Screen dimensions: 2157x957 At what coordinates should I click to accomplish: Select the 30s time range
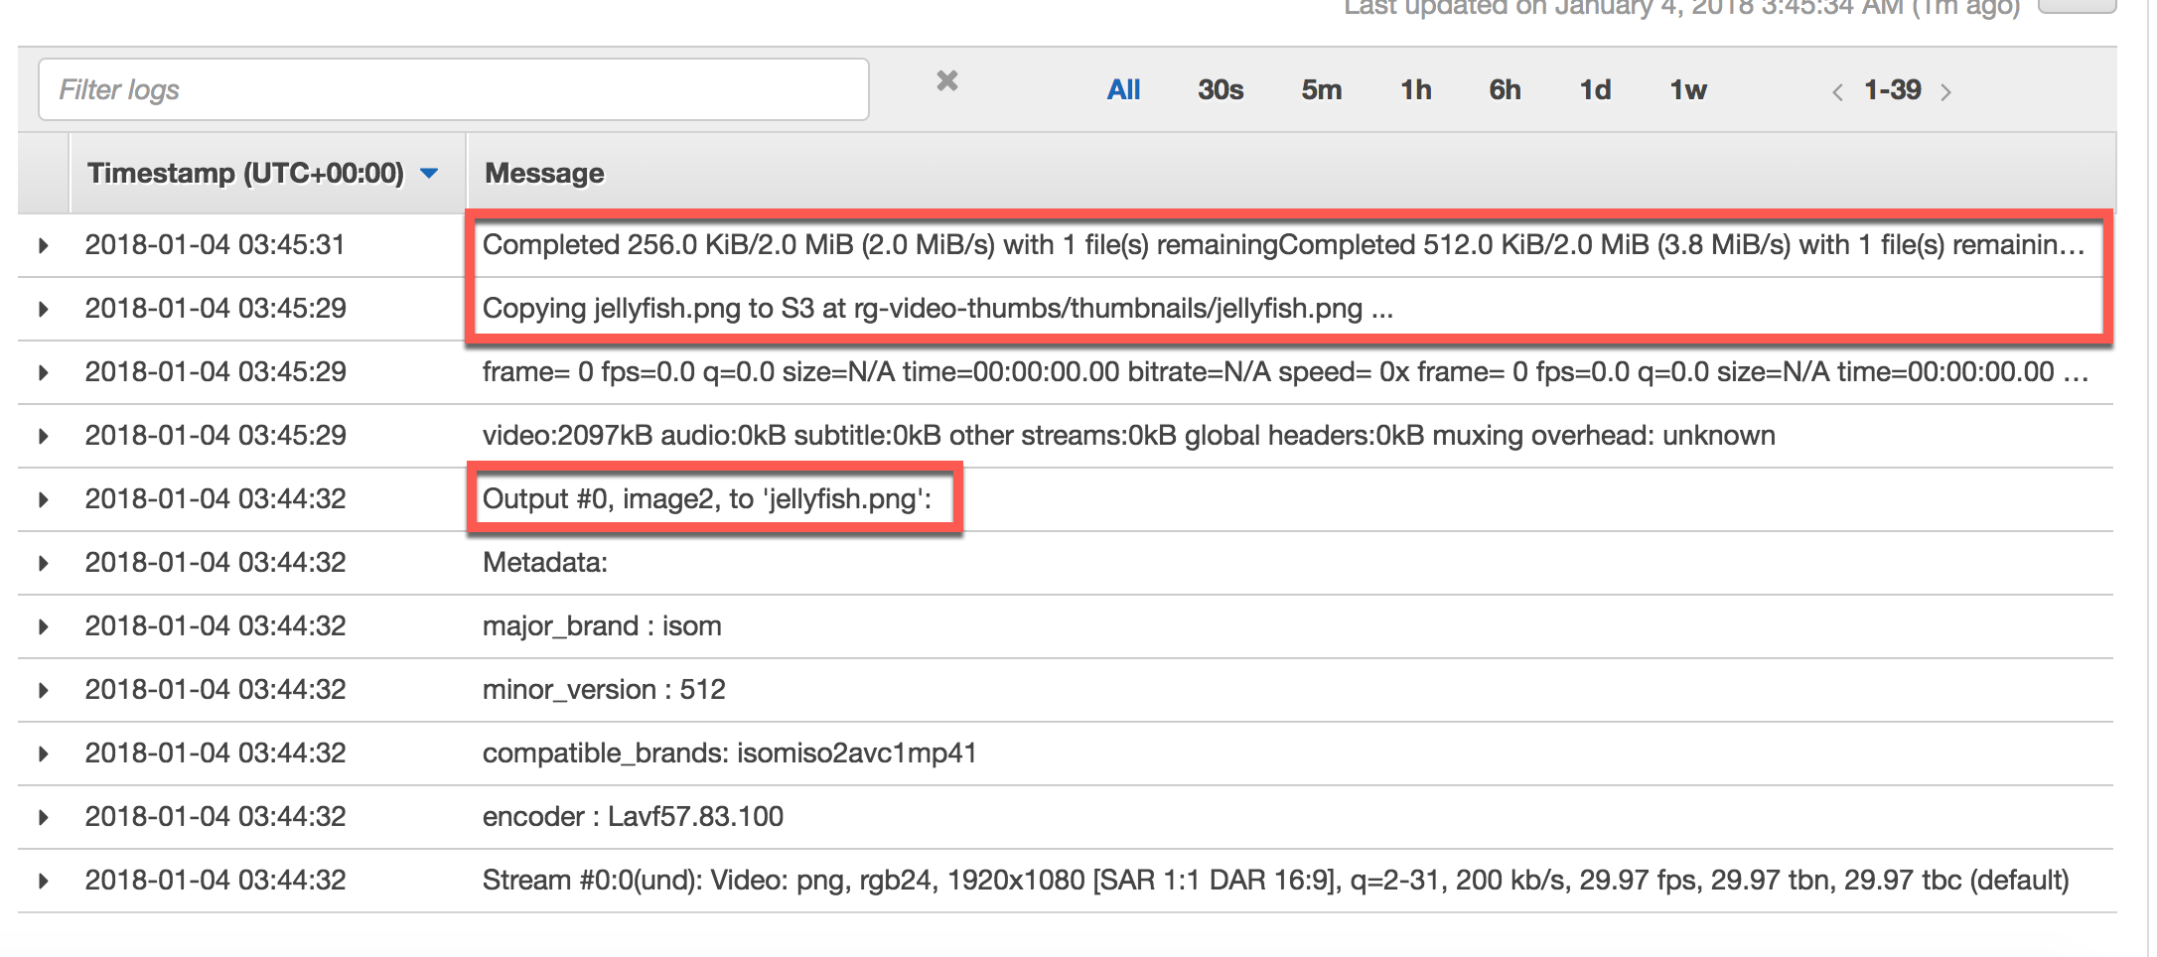(1221, 90)
